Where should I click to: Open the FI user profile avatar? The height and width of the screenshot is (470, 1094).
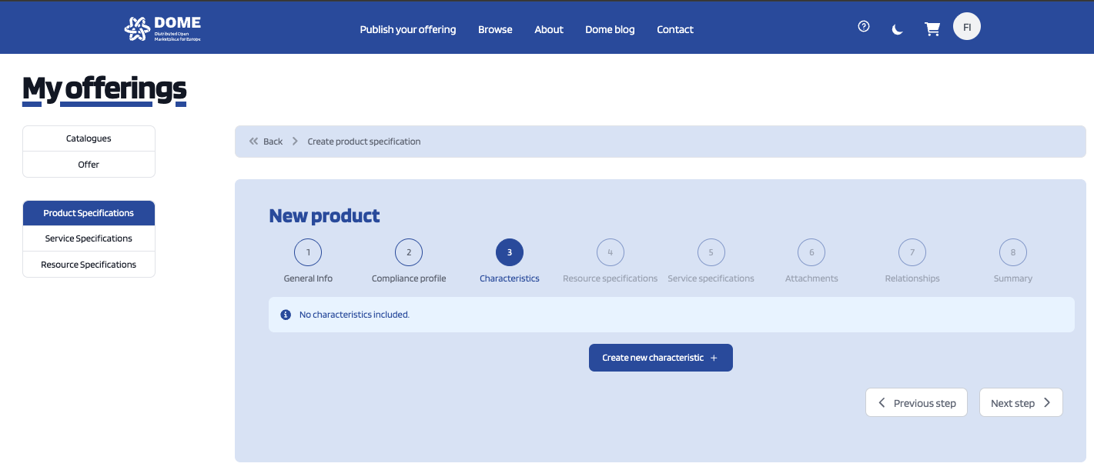966,27
